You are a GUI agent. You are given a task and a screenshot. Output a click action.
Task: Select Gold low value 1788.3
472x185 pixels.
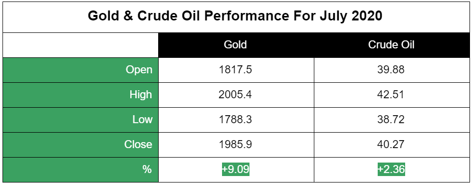(x=236, y=120)
